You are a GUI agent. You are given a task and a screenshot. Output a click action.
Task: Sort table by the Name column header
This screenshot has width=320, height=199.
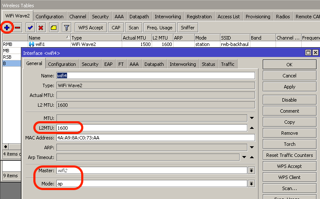point(47,38)
